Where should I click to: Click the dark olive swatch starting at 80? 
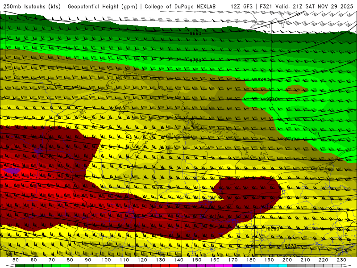(x=75, y=266)
